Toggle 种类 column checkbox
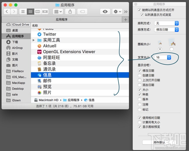 [139, 94]
